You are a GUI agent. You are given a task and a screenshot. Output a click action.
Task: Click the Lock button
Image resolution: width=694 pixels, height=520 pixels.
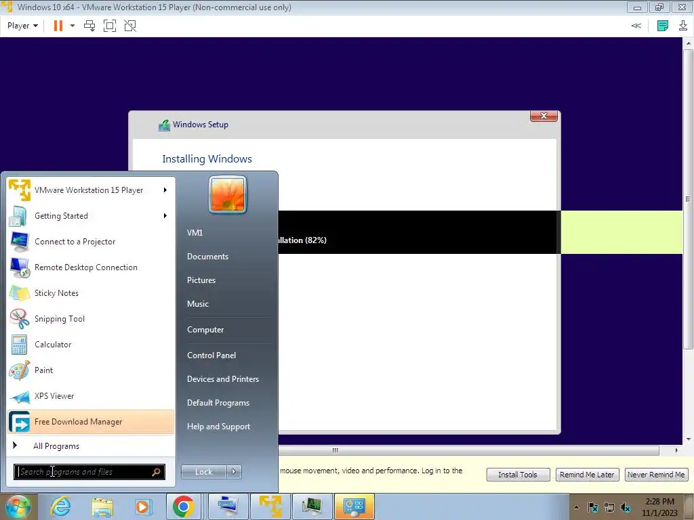(x=203, y=472)
